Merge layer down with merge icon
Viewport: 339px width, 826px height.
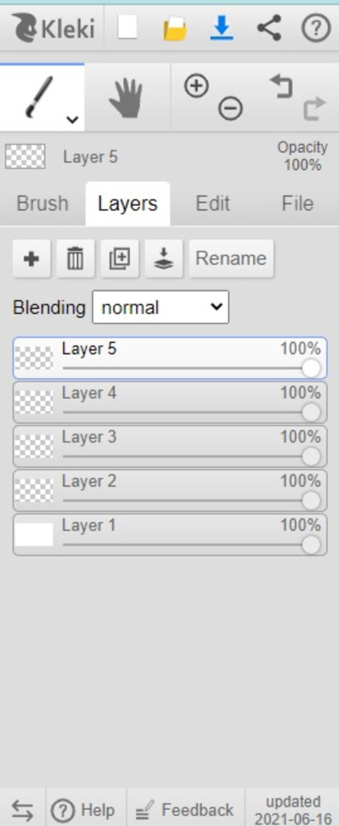click(164, 258)
